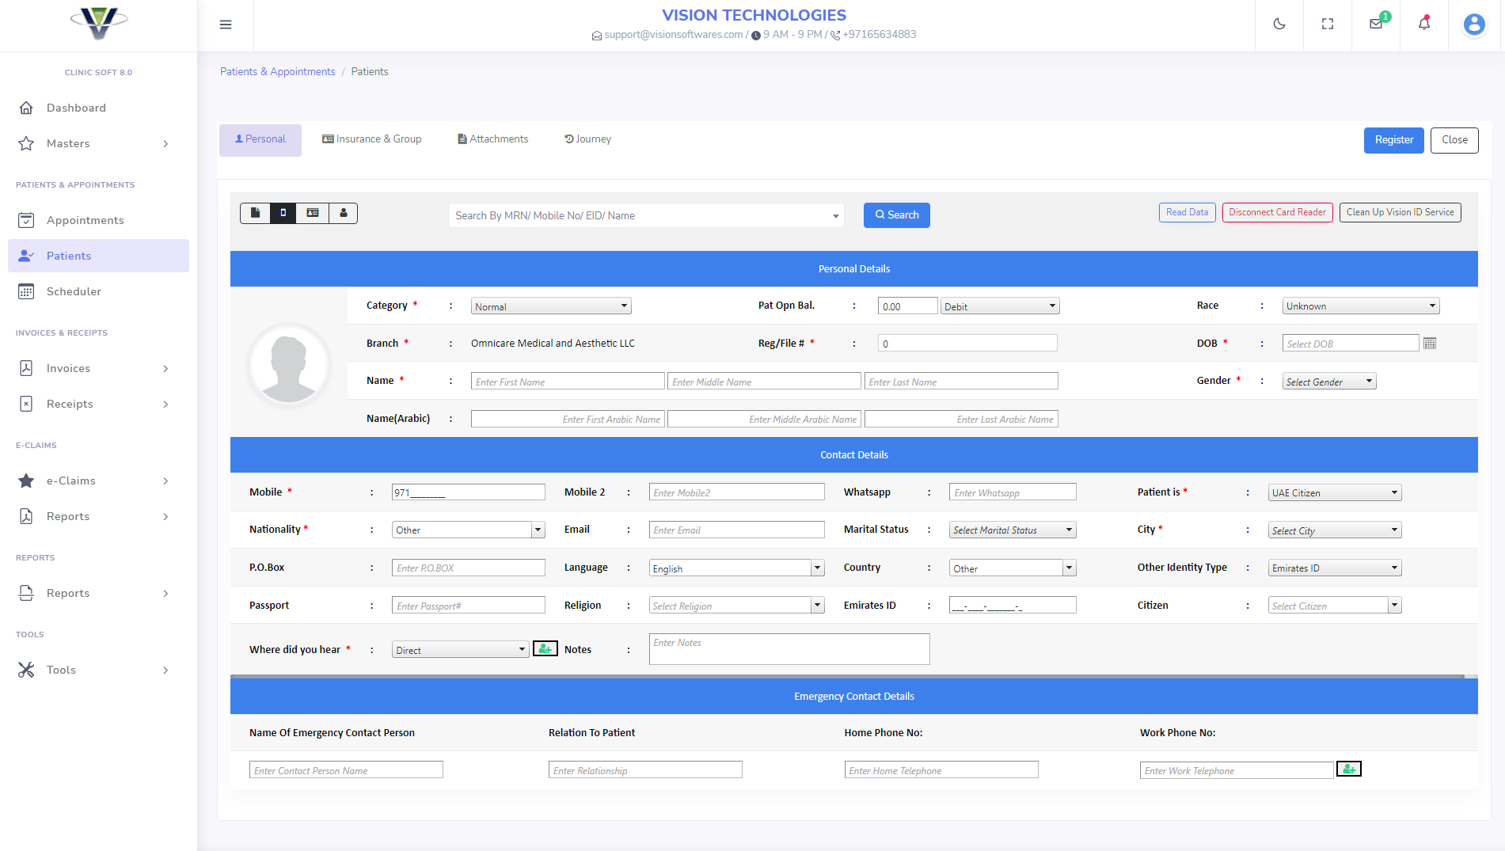The image size is (1505, 851).
Task: Open the DOB calendar picker
Action: pos(1430,343)
